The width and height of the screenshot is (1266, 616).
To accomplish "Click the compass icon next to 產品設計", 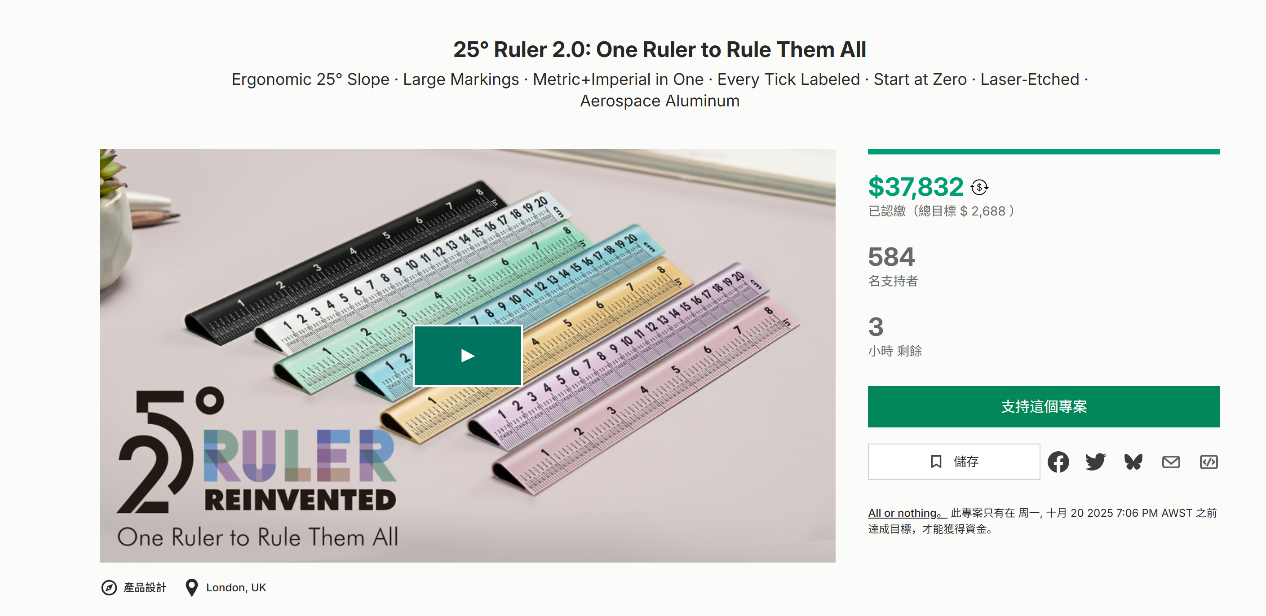I will (109, 588).
